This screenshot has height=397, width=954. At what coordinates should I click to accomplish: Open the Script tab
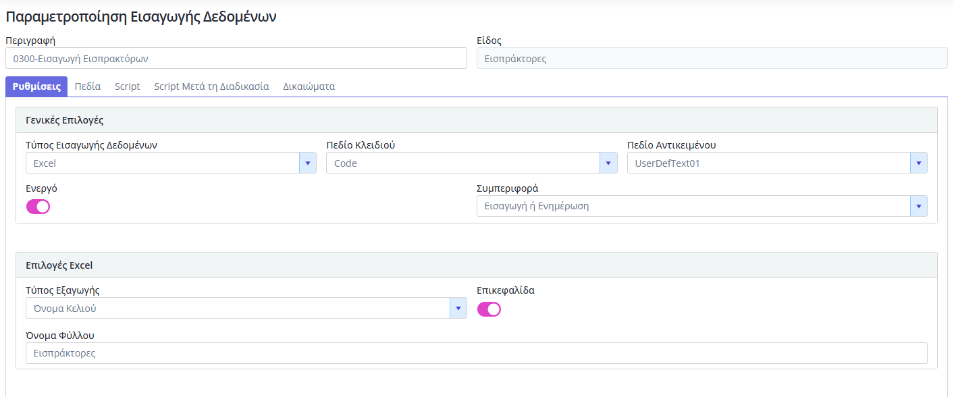(128, 86)
